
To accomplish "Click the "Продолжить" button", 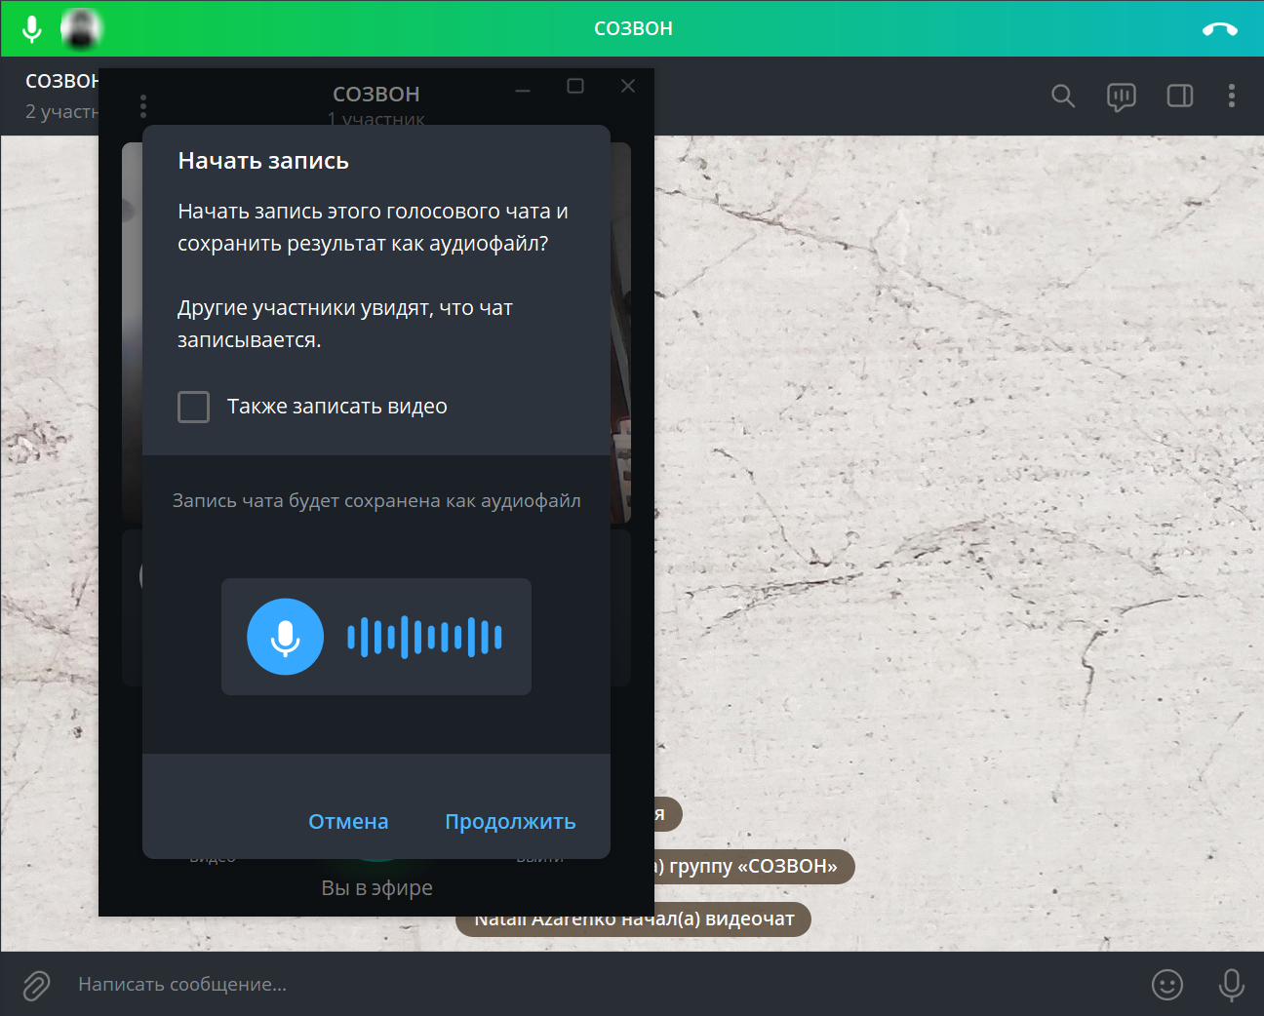I will [x=510, y=822].
